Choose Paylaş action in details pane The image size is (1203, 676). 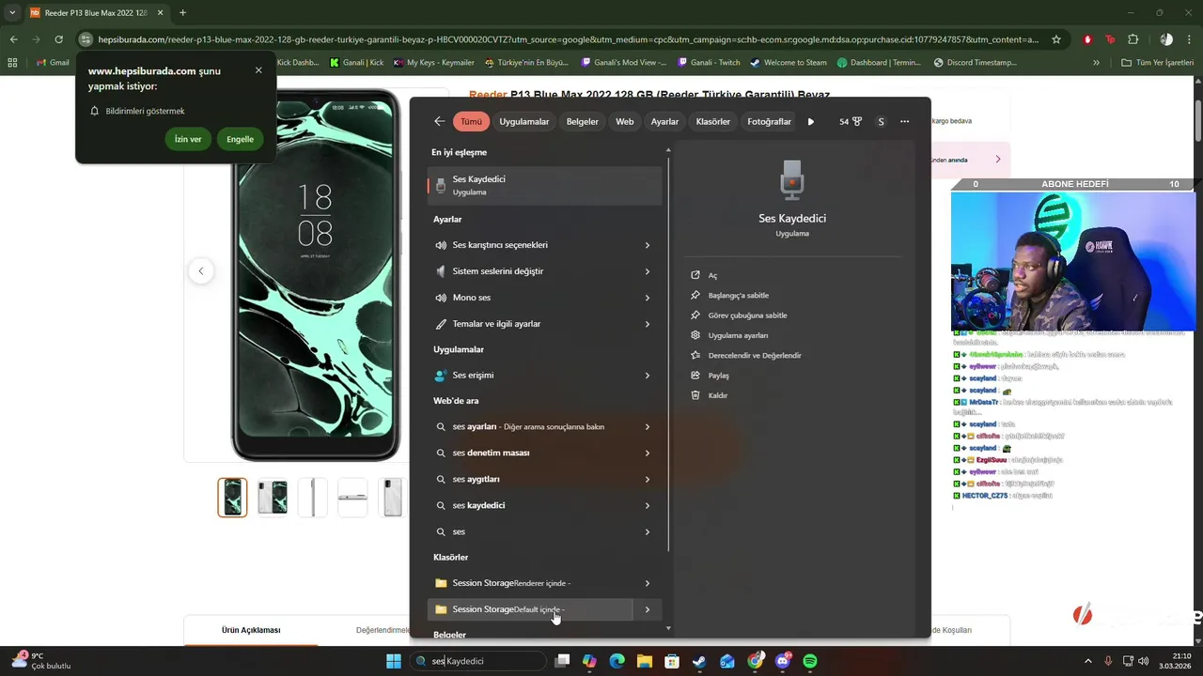[718, 376]
